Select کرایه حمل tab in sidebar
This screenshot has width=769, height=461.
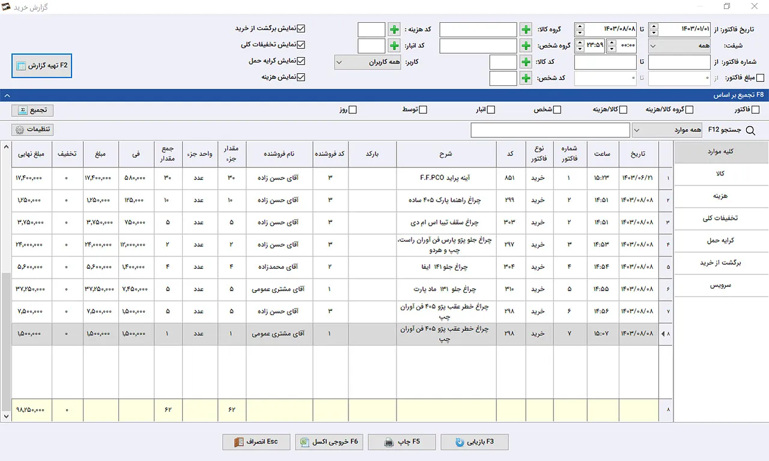(722, 241)
